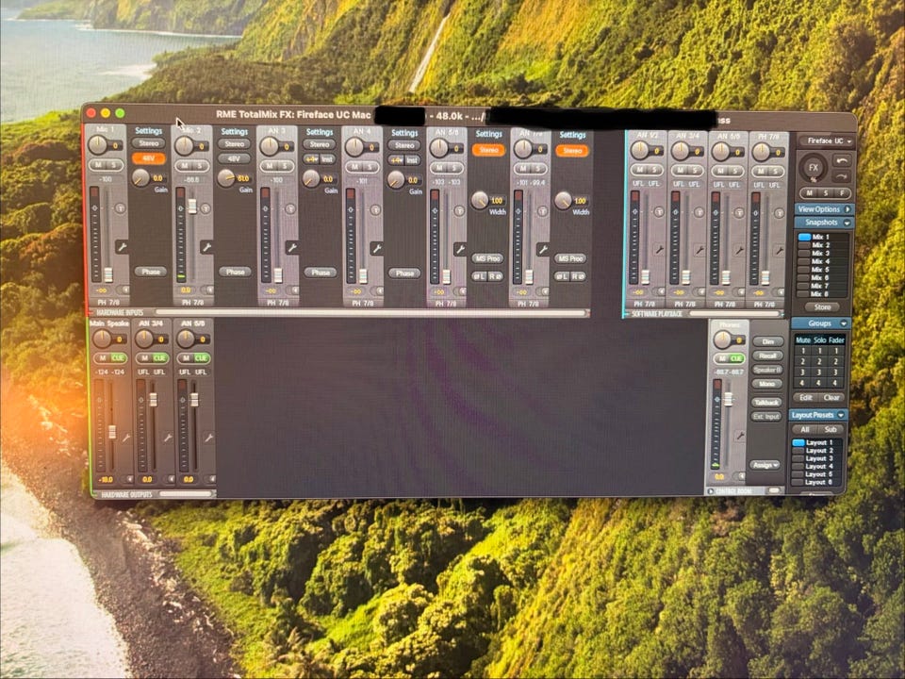This screenshot has height=679, width=905.
Task: Click the Mic 2 fader handle
Action: click(x=192, y=207)
